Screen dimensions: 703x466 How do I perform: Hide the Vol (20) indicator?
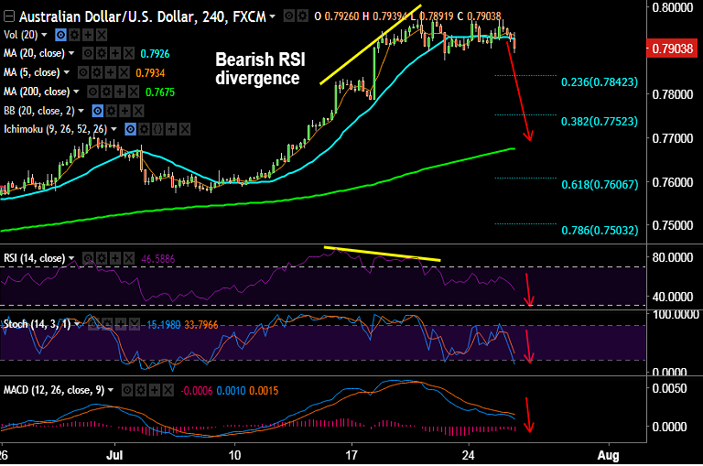(x=60, y=35)
